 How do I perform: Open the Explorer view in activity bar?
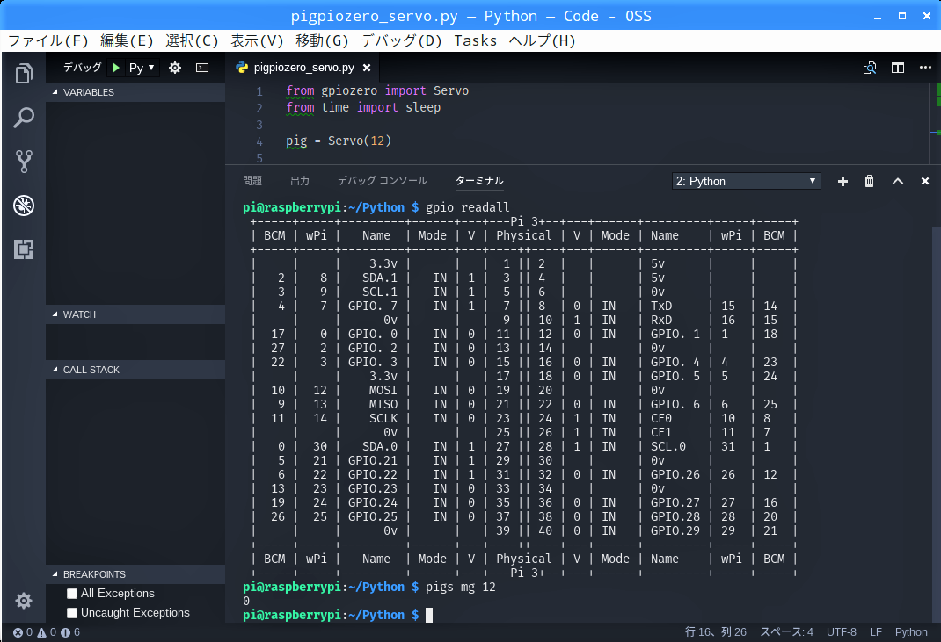pos(24,74)
